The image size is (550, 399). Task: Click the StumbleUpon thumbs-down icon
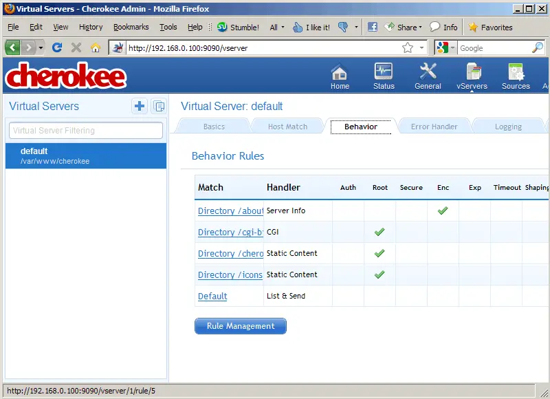pyautogui.click(x=343, y=27)
